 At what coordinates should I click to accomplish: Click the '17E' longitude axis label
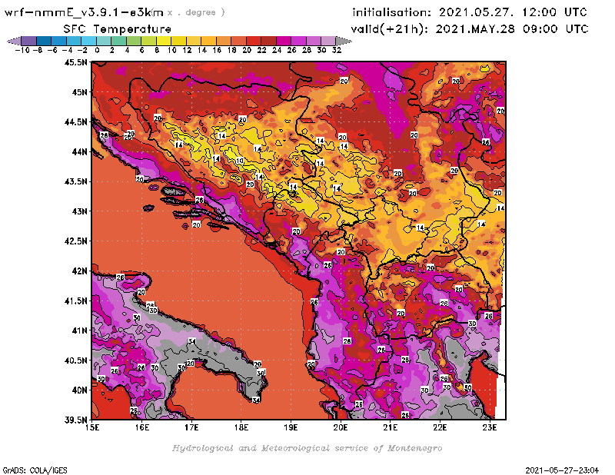point(191,427)
